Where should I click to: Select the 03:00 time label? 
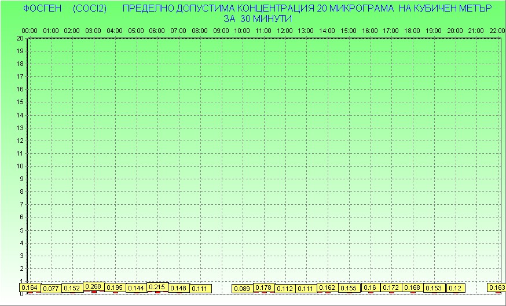93,31
